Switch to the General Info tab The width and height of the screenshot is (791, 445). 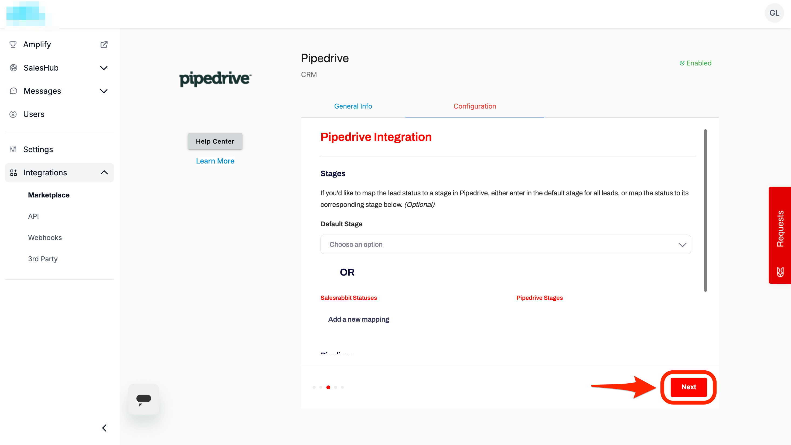[353, 106]
